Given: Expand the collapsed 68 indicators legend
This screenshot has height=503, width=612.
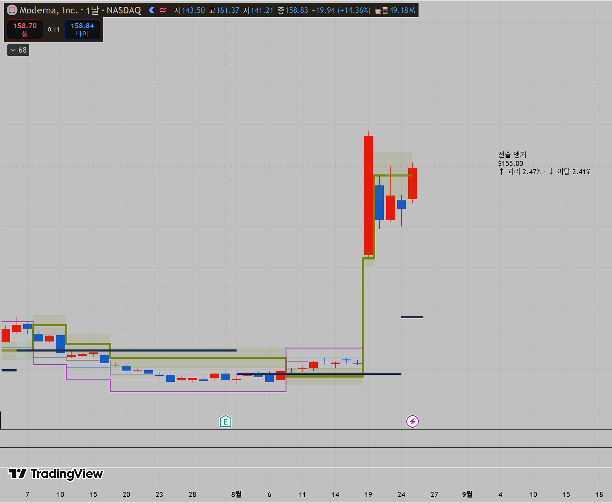Looking at the screenshot, I should [x=18, y=50].
